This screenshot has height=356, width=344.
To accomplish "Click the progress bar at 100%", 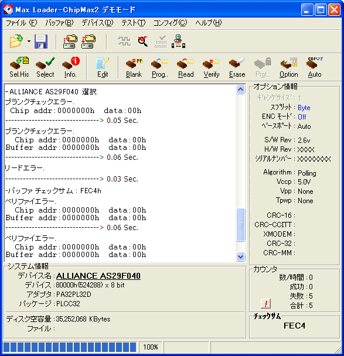I will 70,347.
